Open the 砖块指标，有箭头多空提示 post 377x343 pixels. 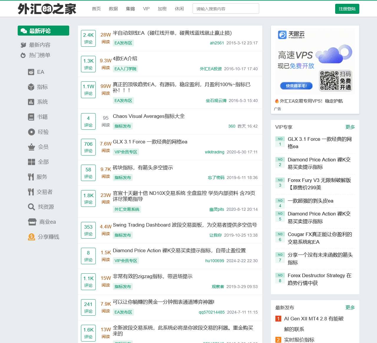click(x=143, y=168)
